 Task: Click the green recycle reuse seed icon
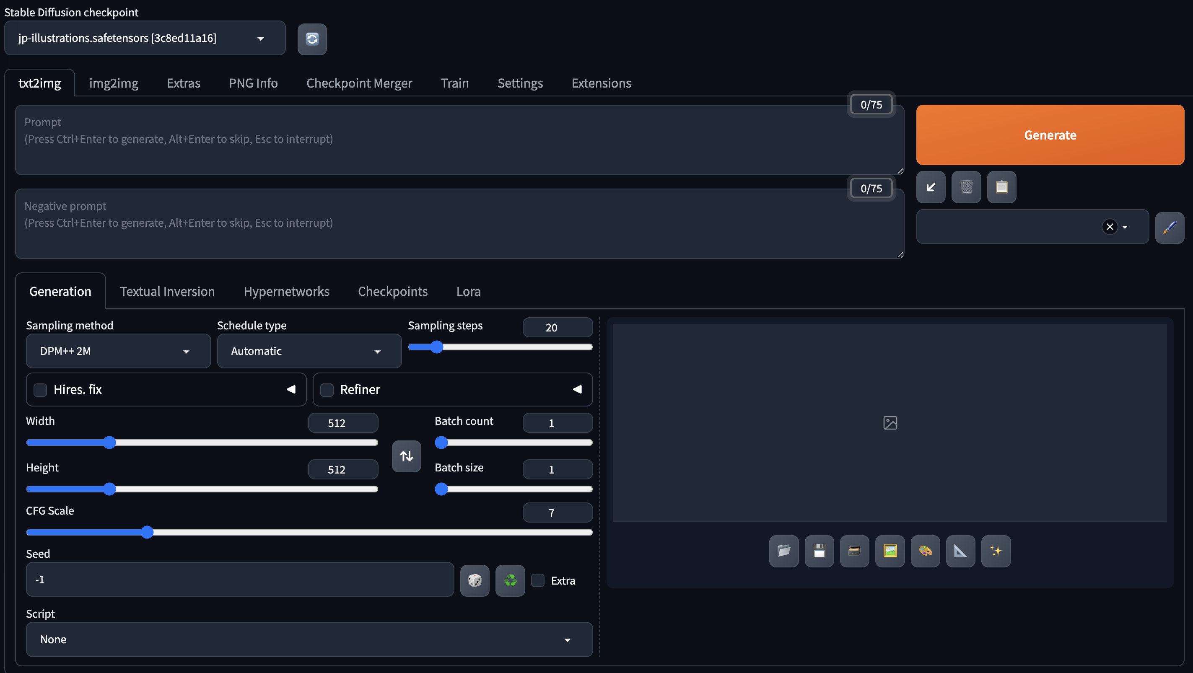pos(510,580)
